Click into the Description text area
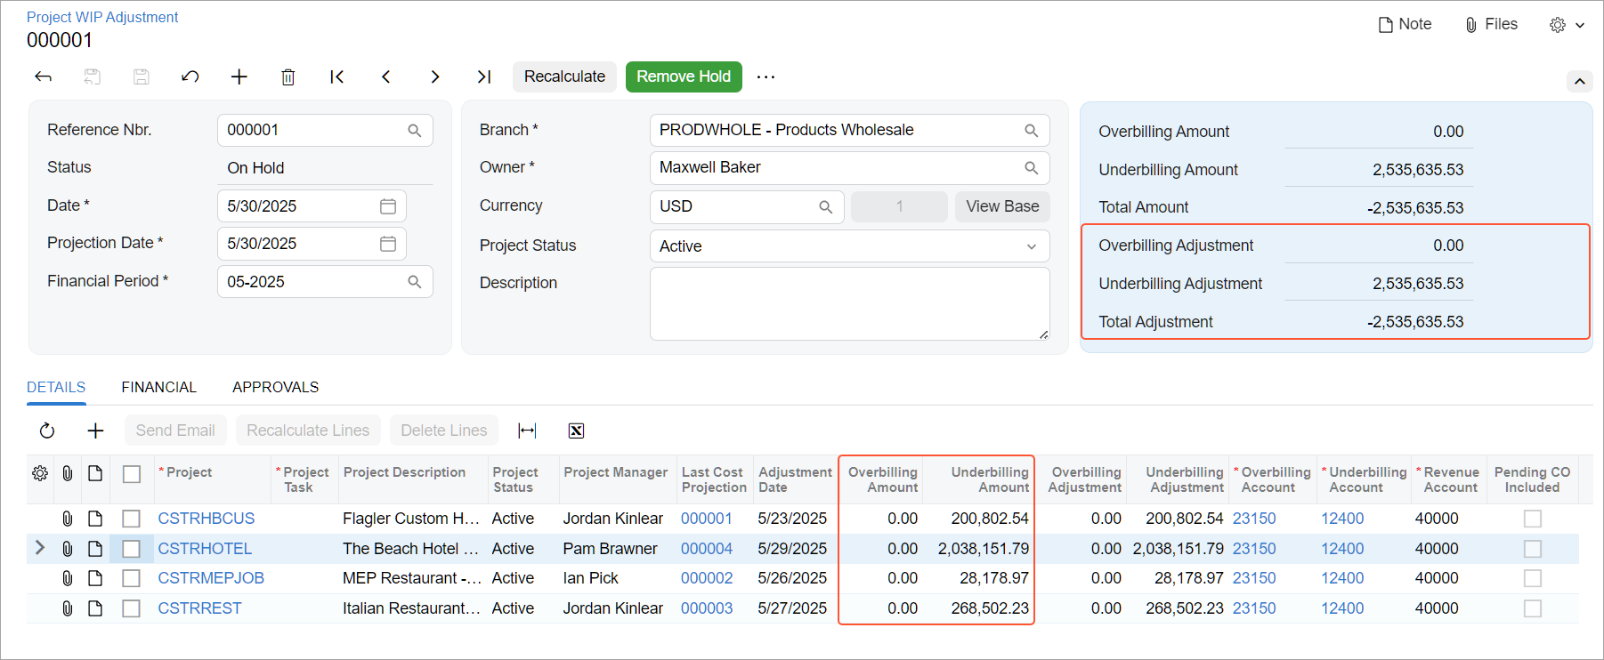Image resolution: width=1604 pixels, height=660 pixels. pyautogui.click(x=848, y=303)
